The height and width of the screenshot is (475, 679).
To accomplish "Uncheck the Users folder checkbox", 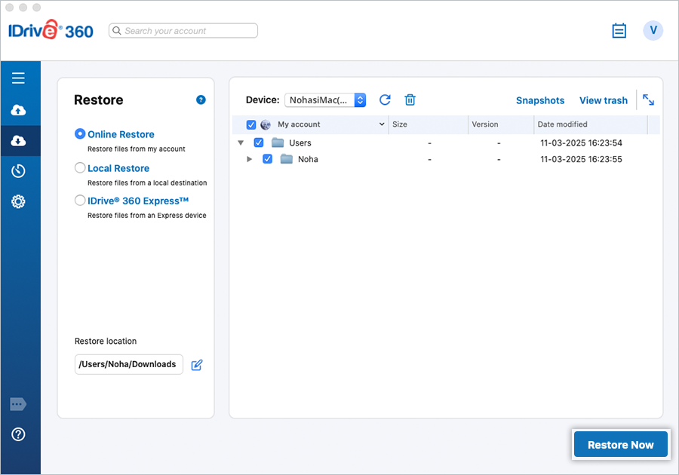I will click(259, 142).
